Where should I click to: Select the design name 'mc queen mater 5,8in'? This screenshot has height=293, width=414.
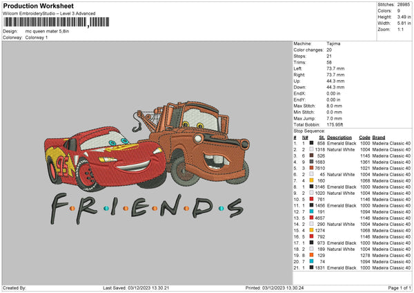(x=47, y=31)
